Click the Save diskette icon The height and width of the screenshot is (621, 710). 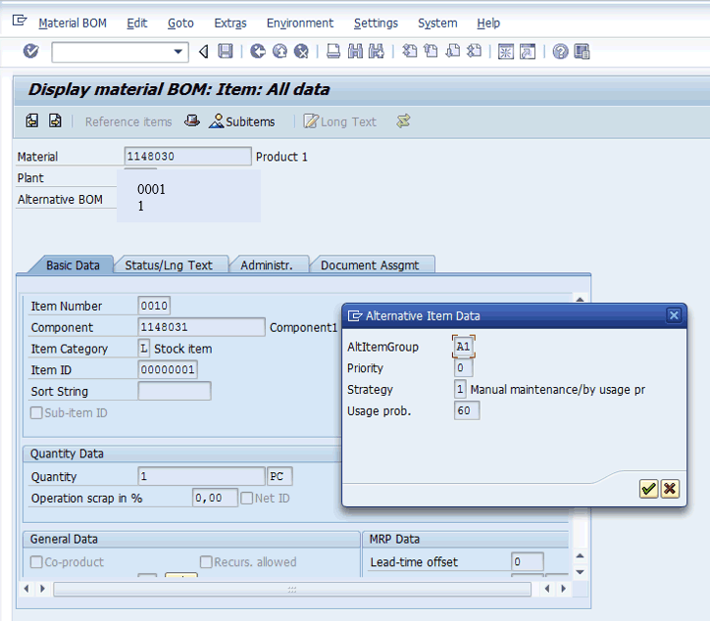pos(226,52)
